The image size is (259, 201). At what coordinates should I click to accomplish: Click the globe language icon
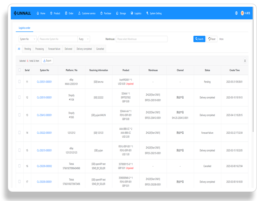(236, 13)
